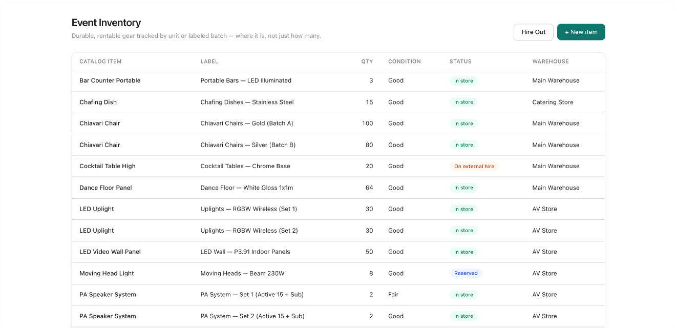This screenshot has height=328, width=677.
Task: Click PA System — Set 1 (Active 15 + Sub)
Action: pyautogui.click(x=252, y=295)
